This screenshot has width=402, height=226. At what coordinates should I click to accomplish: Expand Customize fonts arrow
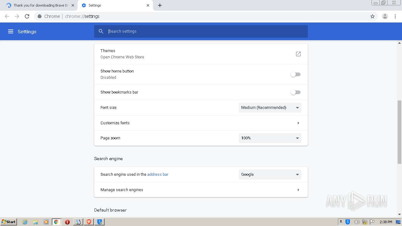click(298, 123)
